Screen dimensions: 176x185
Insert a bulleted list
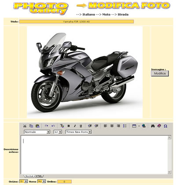(x=125, y=126)
